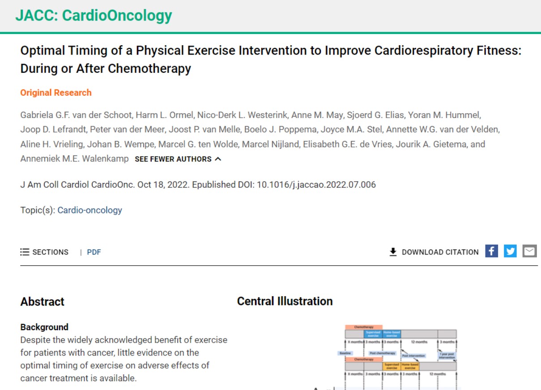Collapse list with See Fewer Authors
The height and width of the screenshot is (390, 541).
[x=178, y=159]
